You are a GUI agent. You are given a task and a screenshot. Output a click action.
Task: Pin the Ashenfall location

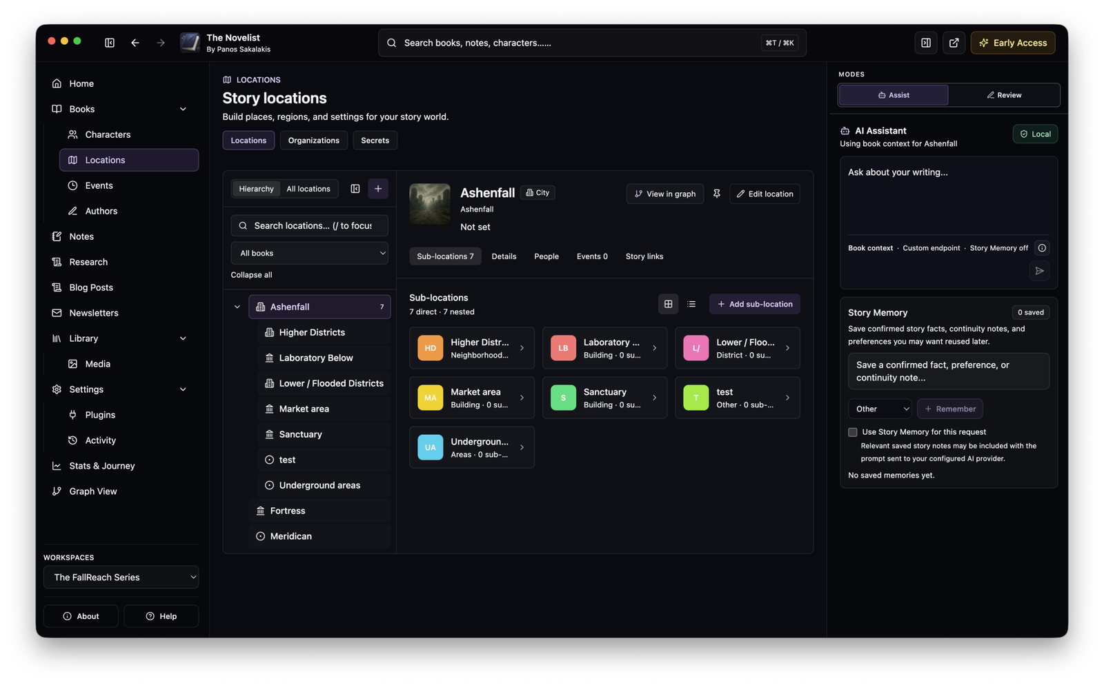click(717, 194)
